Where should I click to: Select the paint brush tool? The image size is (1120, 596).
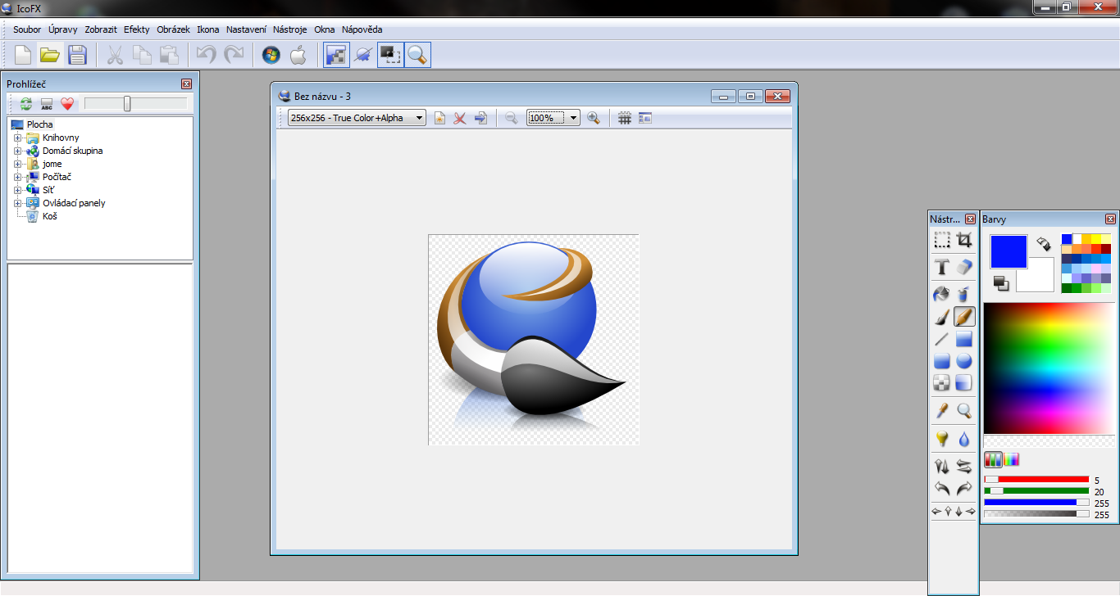click(942, 317)
